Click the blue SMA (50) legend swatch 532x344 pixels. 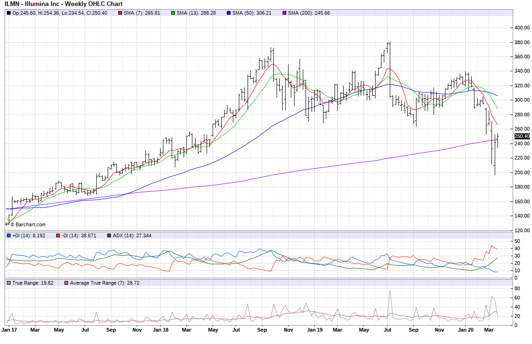229,13
